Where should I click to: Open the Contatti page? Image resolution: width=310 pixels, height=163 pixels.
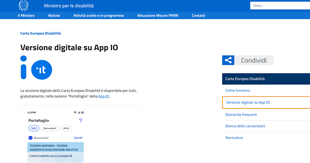(x=198, y=16)
